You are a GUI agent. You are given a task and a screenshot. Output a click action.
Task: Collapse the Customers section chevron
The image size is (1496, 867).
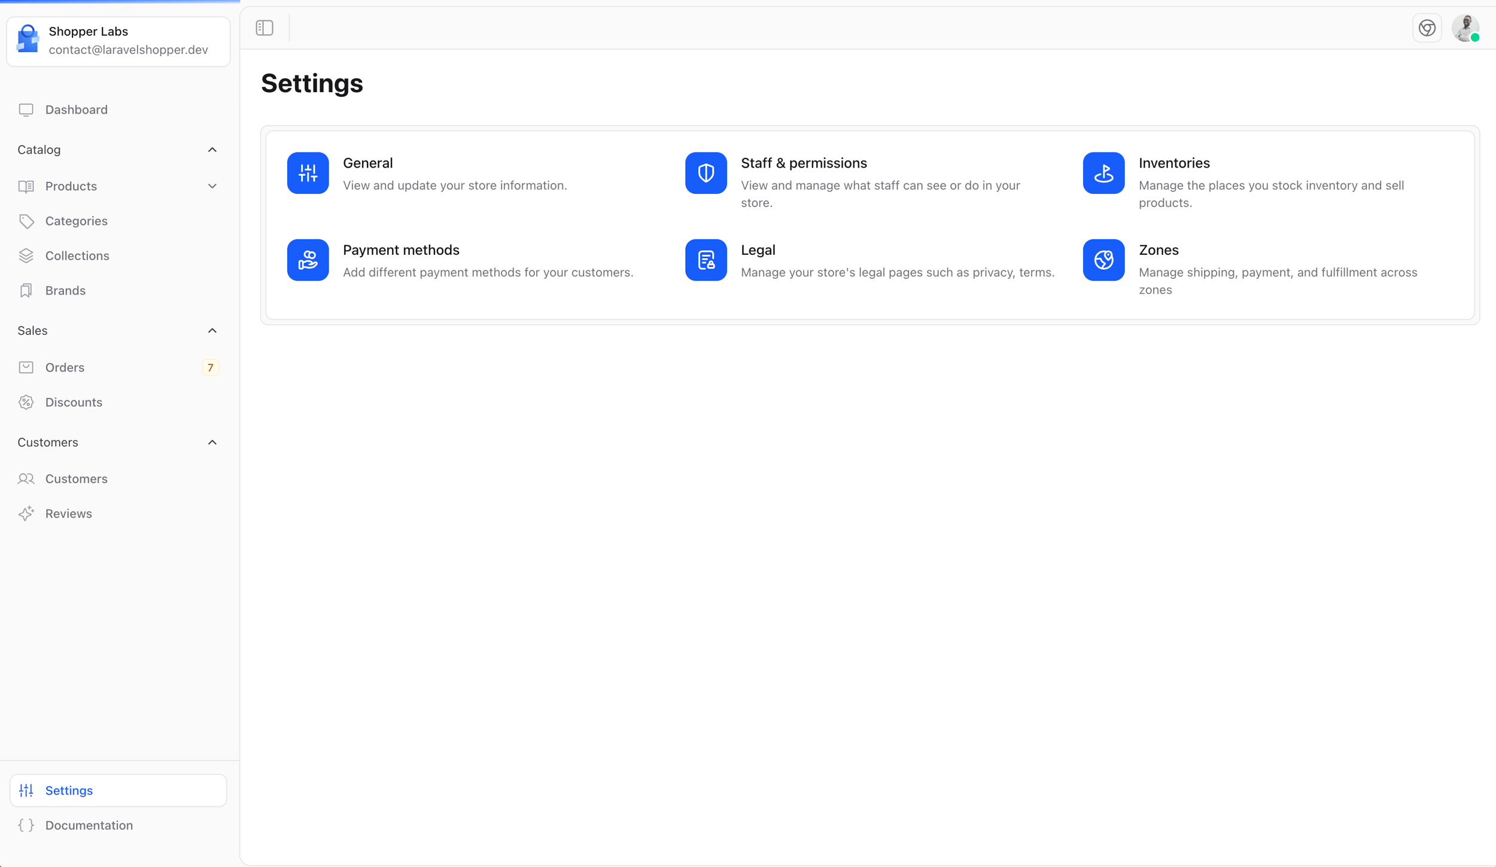(212, 442)
